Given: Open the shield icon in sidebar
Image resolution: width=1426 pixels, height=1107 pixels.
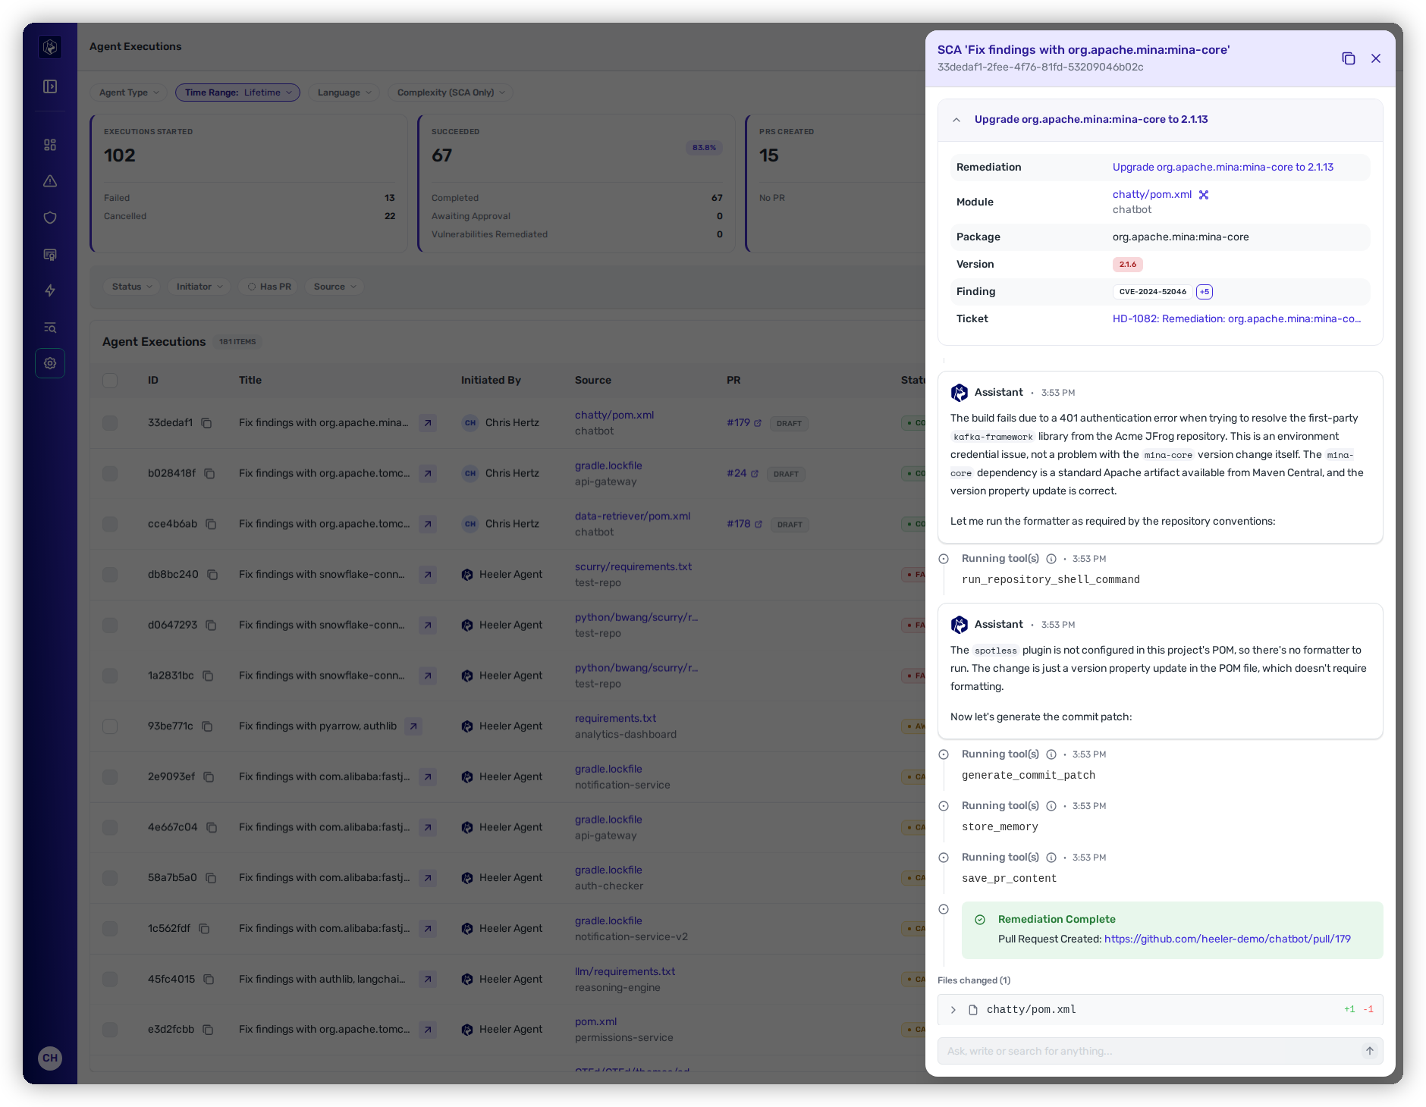Looking at the screenshot, I should pos(50,218).
